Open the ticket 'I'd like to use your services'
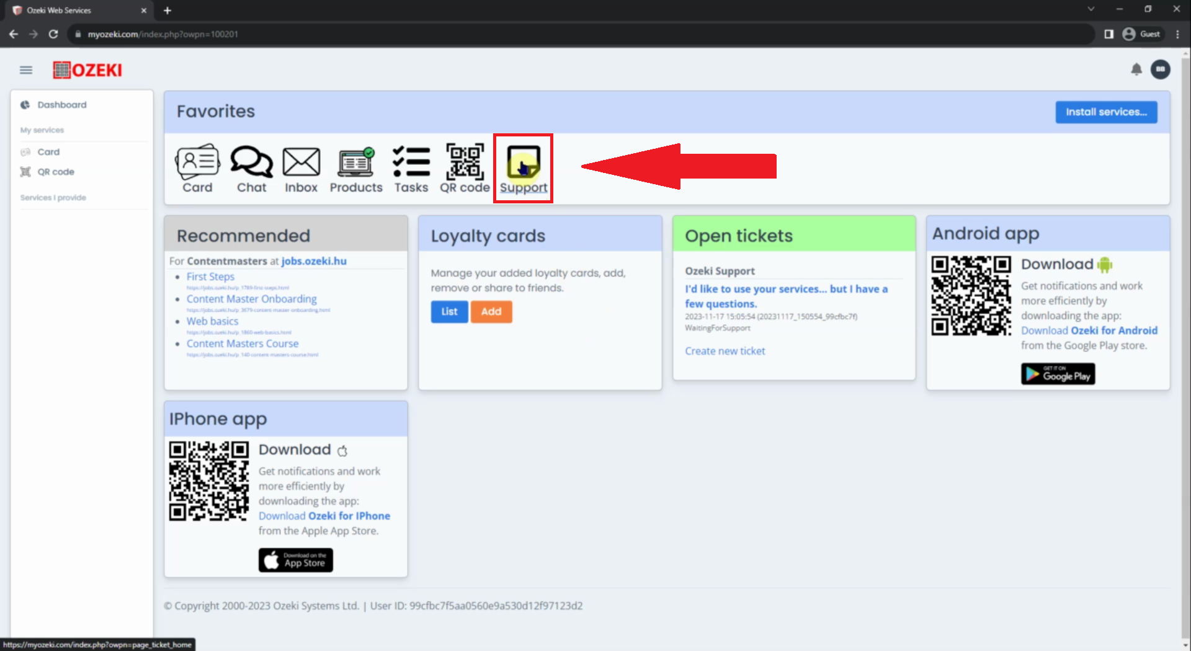1191x651 pixels. (786, 296)
